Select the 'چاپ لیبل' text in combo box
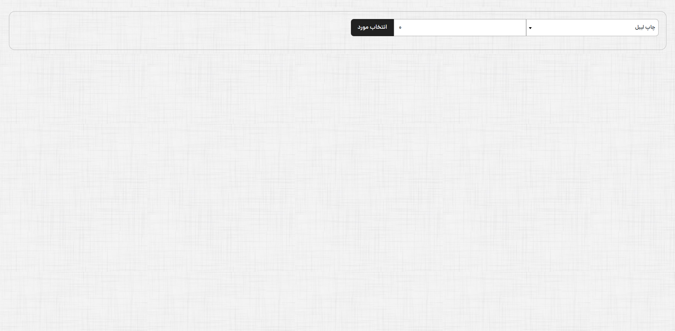675x331 pixels. [x=645, y=28]
